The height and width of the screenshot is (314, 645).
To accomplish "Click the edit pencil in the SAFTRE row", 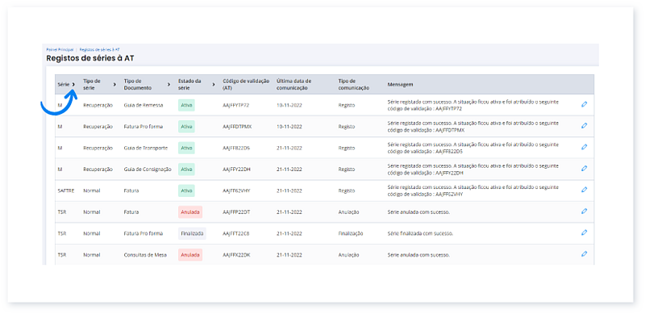I will click(584, 190).
